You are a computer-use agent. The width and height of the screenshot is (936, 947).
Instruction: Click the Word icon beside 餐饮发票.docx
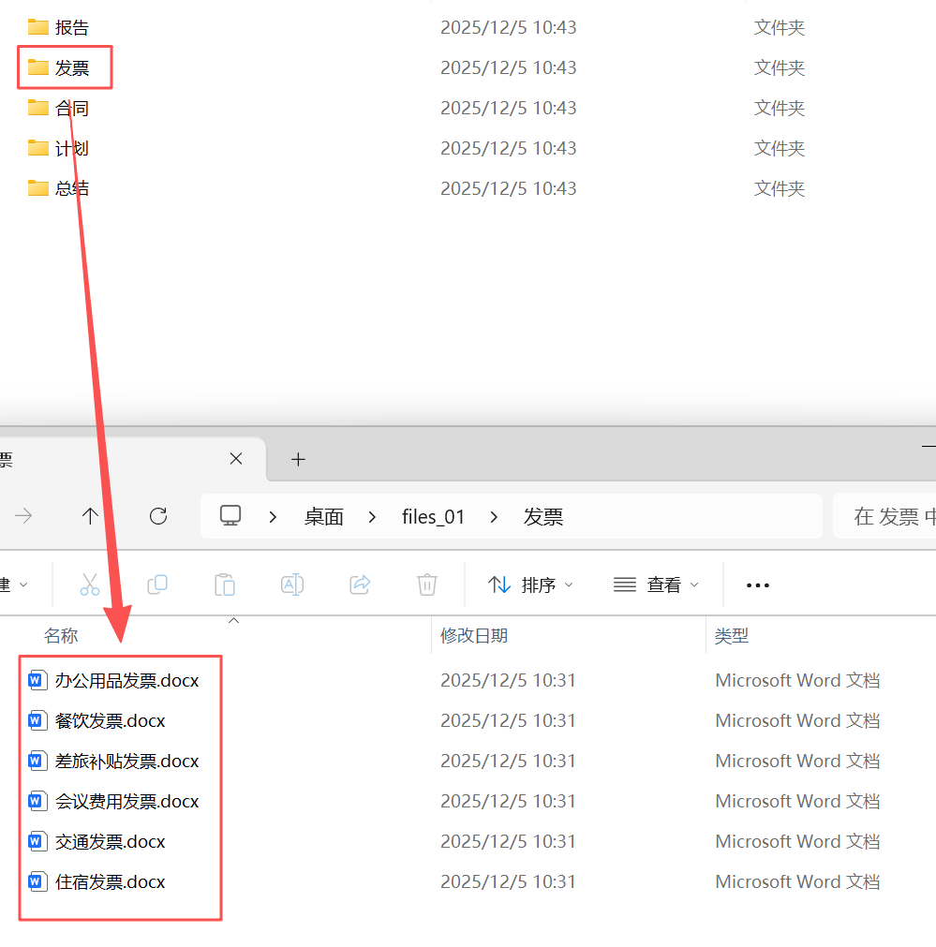tap(37, 720)
